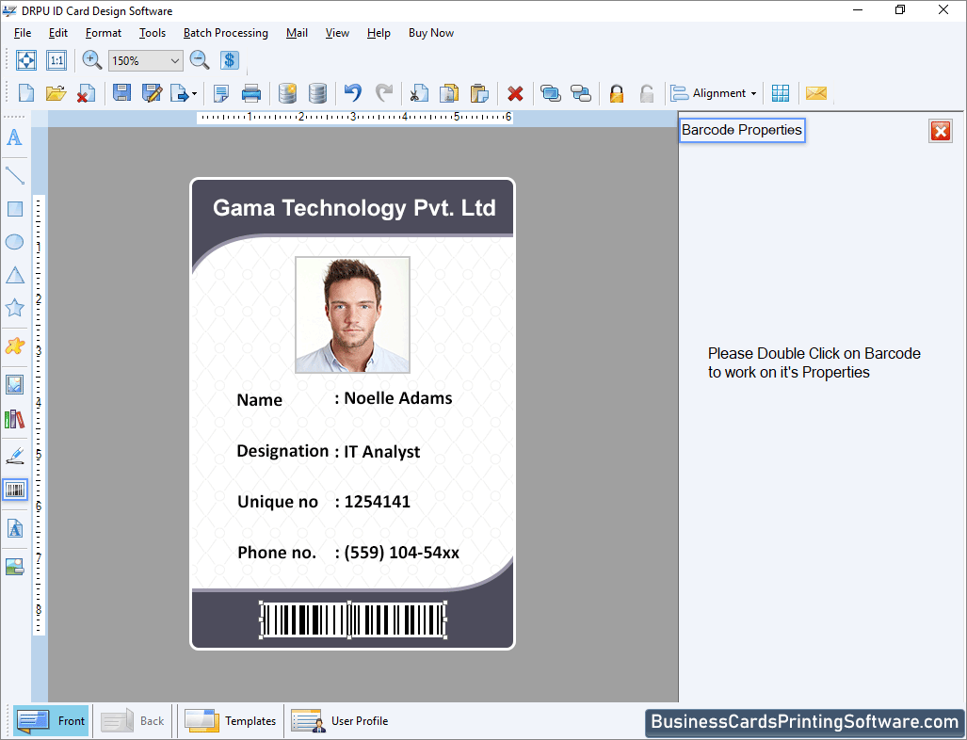Open the email icon on the toolbar
Screen dimensions: 967x740
[x=815, y=92]
